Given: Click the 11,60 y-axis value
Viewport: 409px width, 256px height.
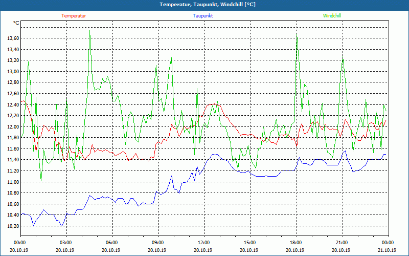Looking at the screenshot, I should pos(13,149).
